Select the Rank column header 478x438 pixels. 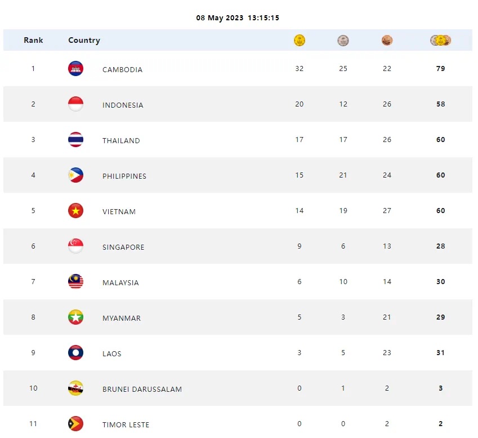33,40
